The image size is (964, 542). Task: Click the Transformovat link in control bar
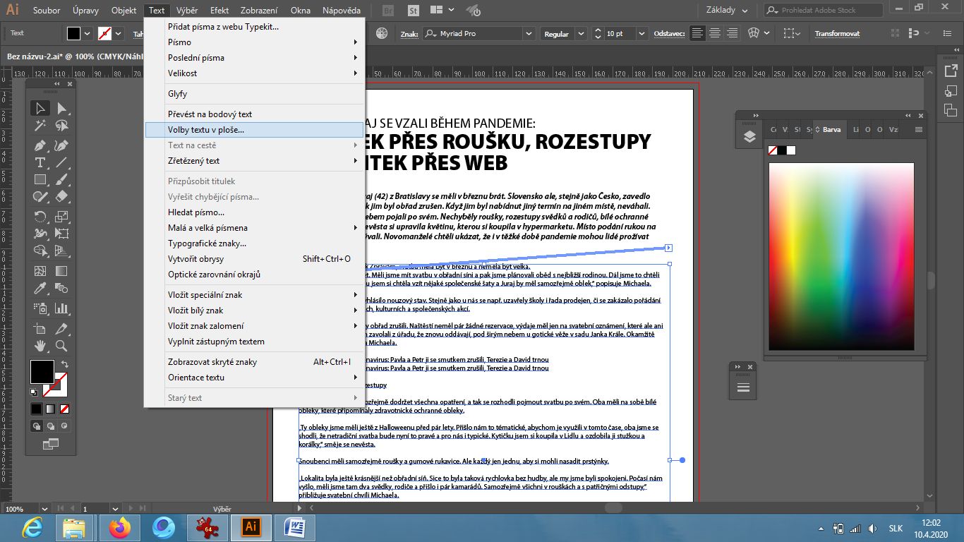[x=837, y=34]
